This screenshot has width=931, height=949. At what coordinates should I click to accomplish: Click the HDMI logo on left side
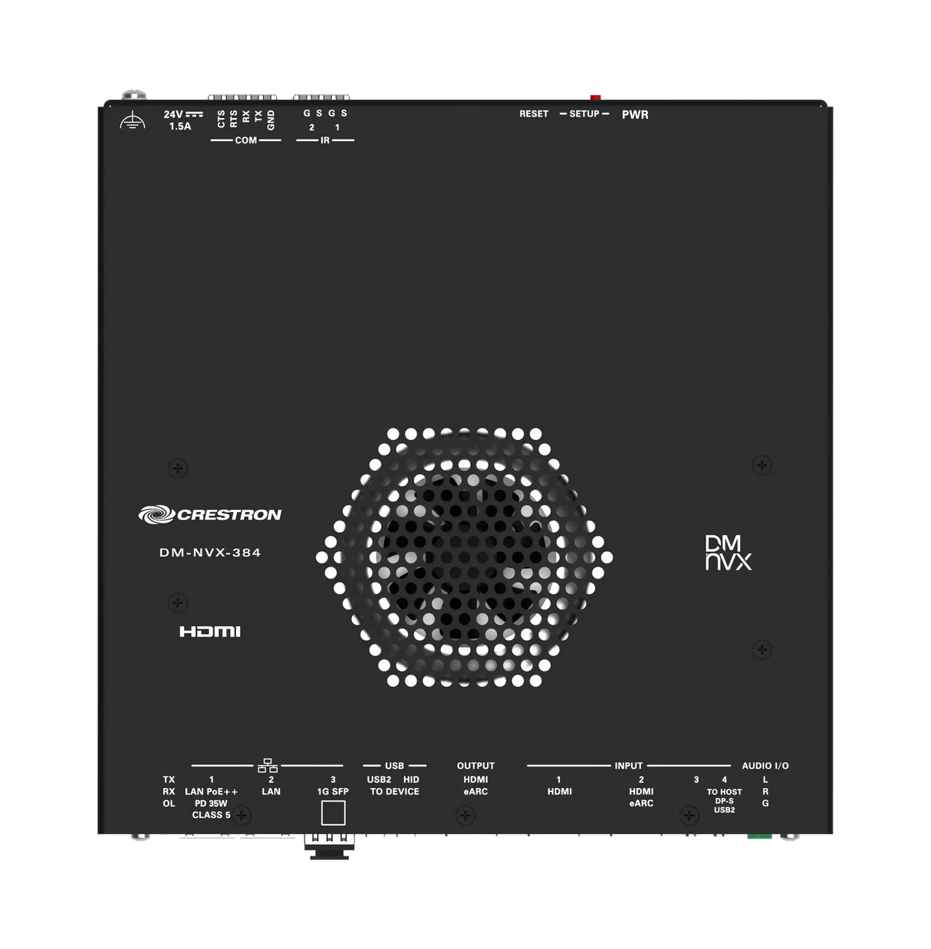coord(209,632)
